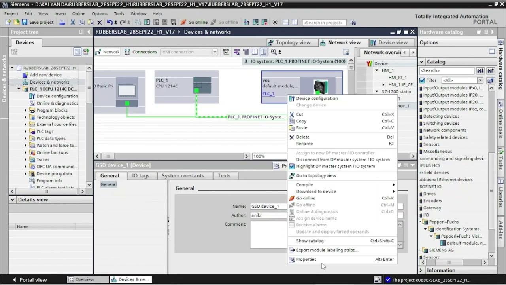
Task: Click the Connections mode button
Action: click(141, 52)
